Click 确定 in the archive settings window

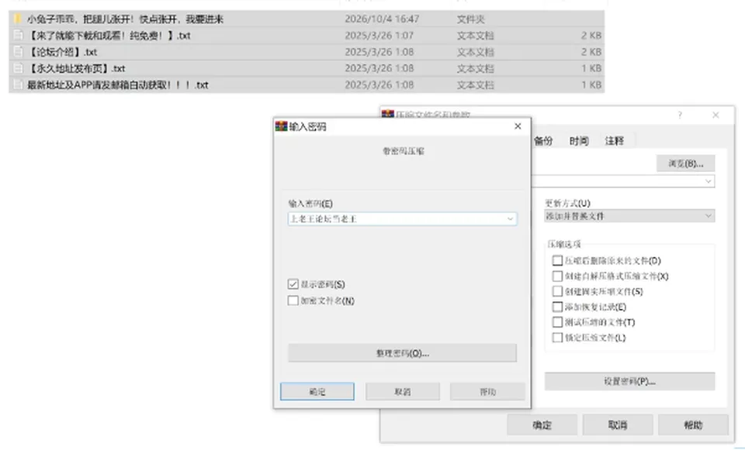(x=542, y=425)
